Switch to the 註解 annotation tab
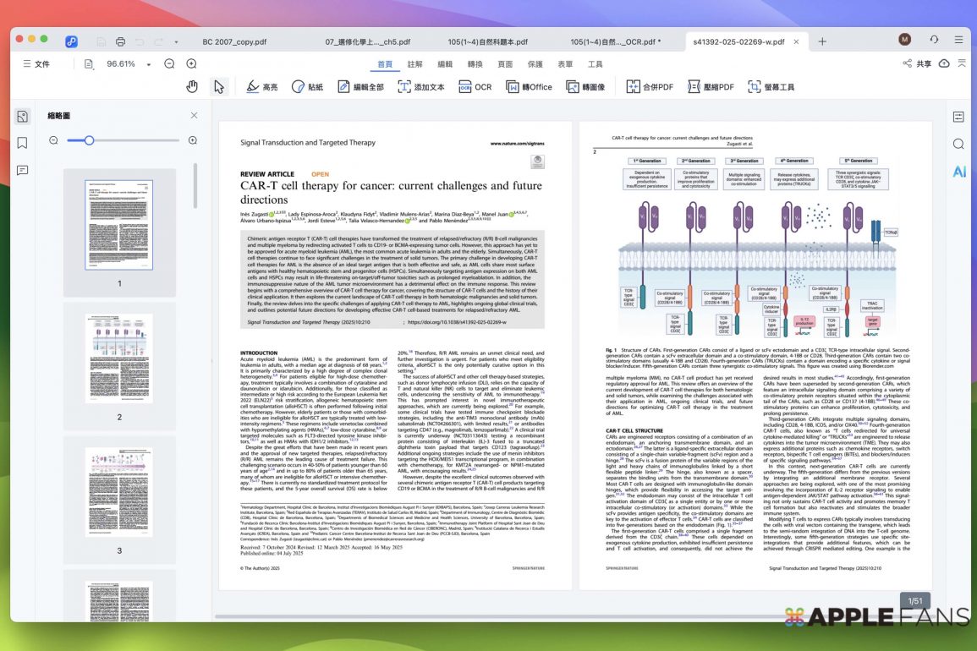Image resolution: width=977 pixels, height=651 pixels. click(414, 64)
